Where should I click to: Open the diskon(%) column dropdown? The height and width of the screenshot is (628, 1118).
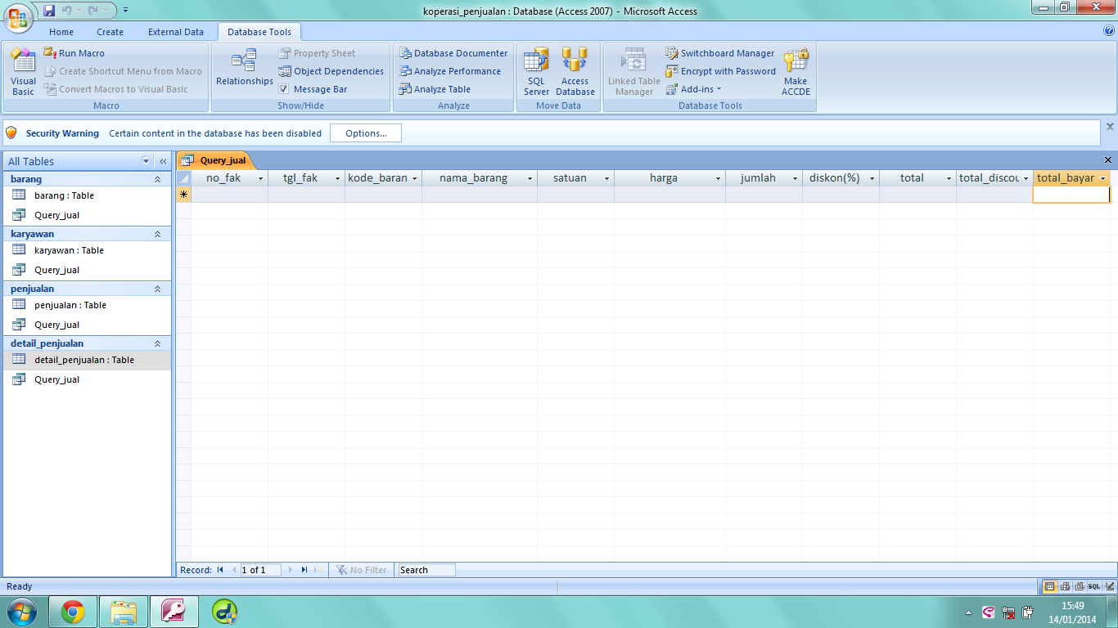click(872, 178)
